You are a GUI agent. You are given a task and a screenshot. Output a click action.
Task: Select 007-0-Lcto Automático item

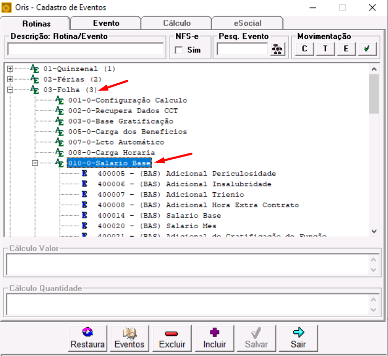(116, 142)
